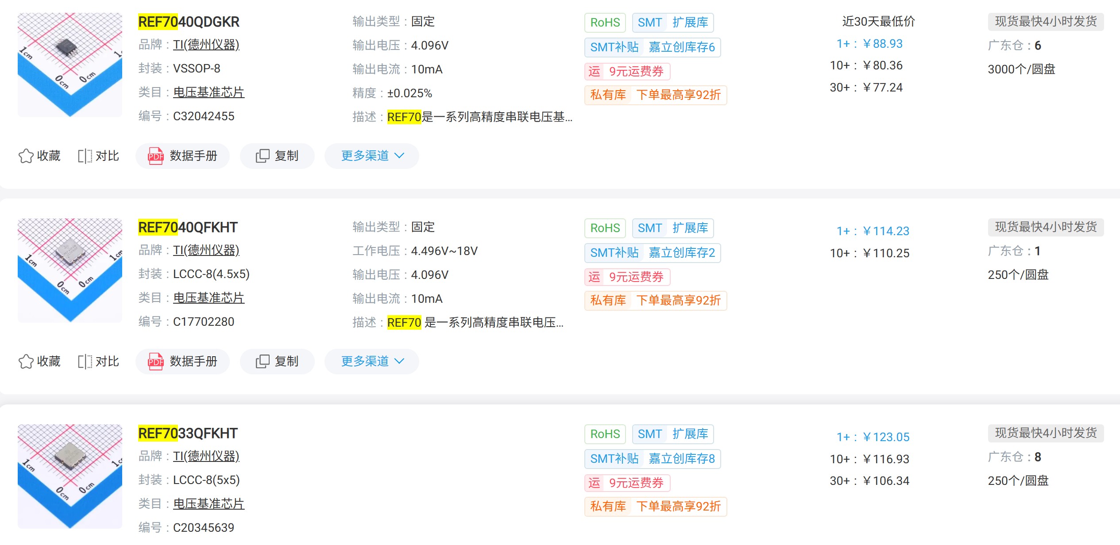Click the compare icon for REF7040QDGKR
The height and width of the screenshot is (545, 1120).
point(86,156)
